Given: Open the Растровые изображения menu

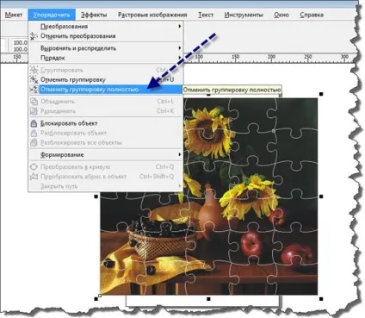Looking at the screenshot, I should click(152, 15).
